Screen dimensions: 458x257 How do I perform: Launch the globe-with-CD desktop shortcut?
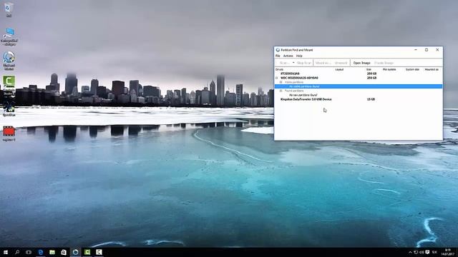point(9,60)
